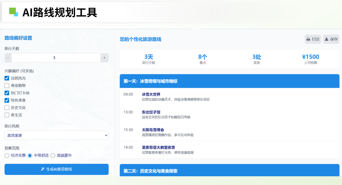The width and height of the screenshot is (342, 185).
Task: Click the travel days number input field
Action: (x=54, y=58)
